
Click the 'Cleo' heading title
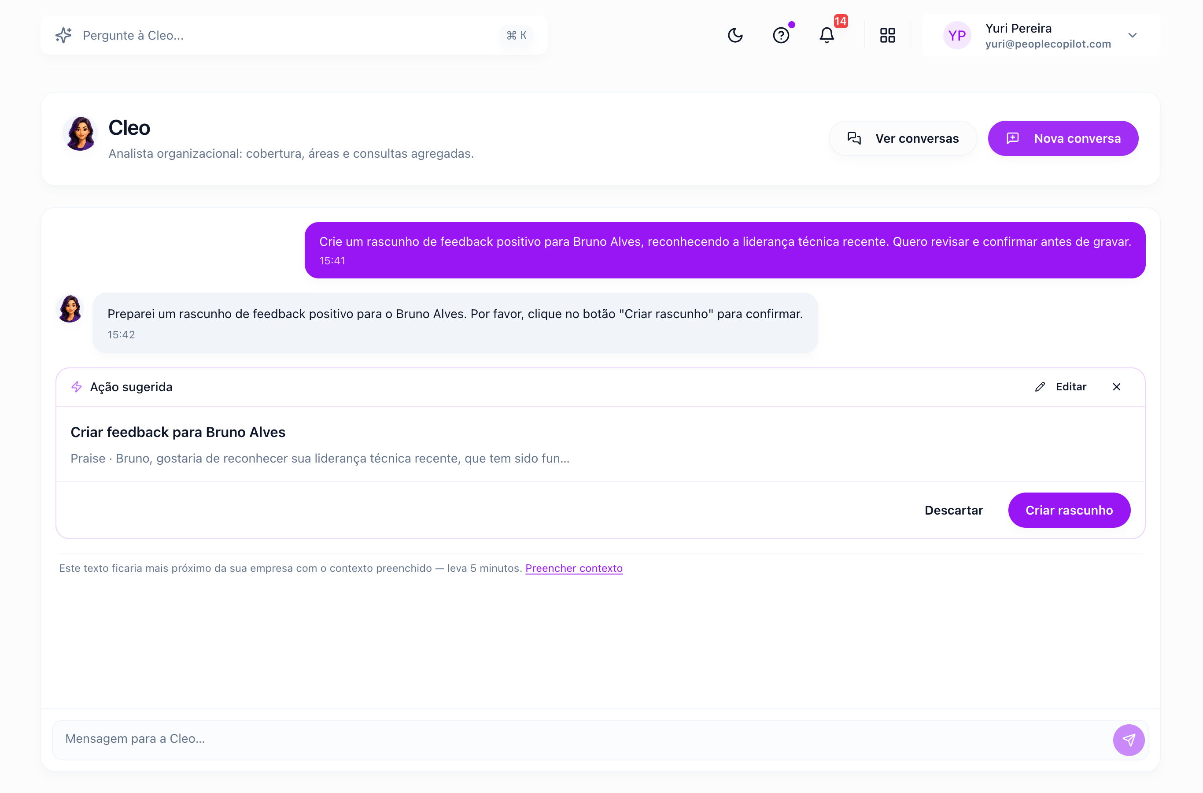[x=129, y=128]
